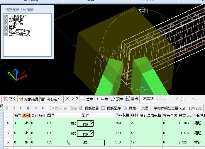The width and height of the screenshot is (205, 149).
Task: Click 总重 cell 31.434
Action: 186,133
